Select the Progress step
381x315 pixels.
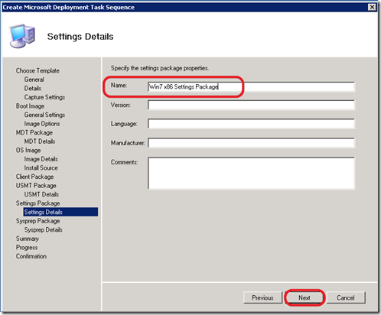(x=27, y=248)
